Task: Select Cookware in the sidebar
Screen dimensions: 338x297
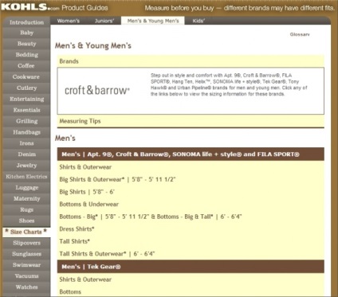Action: point(26,77)
